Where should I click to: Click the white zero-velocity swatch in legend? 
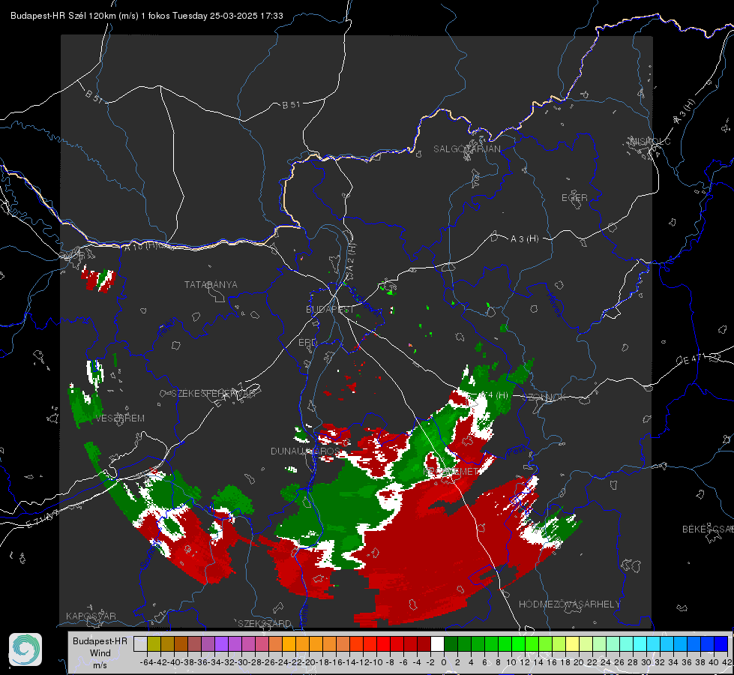click(437, 644)
